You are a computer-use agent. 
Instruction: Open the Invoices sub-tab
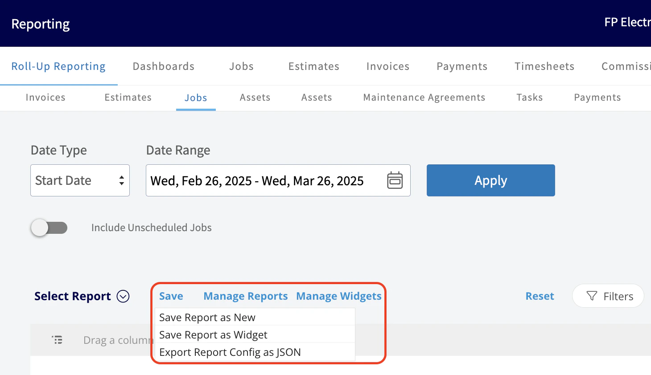point(45,98)
